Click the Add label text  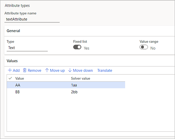point(16,70)
